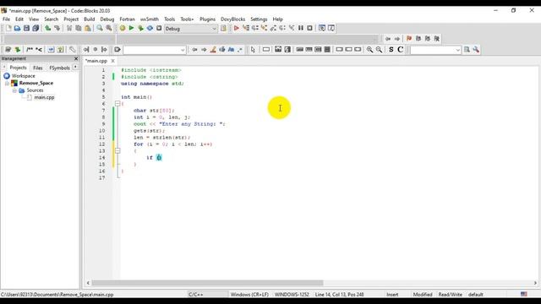
Task: Click the bold C toolbar icon
Action: click(x=400, y=50)
